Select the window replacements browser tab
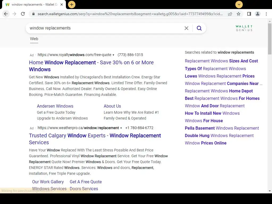The image size is (272, 204). pos(34,5)
